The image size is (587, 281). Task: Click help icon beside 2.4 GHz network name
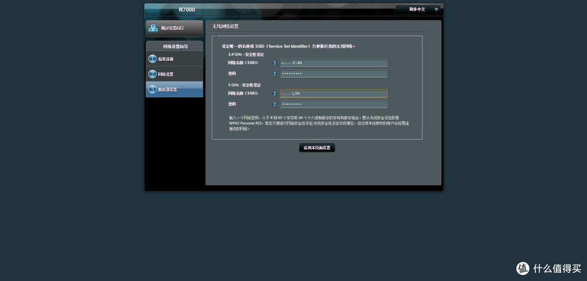[275, 63]
